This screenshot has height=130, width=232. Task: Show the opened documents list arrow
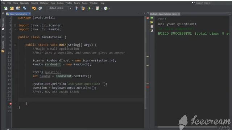tap(144, 13)
